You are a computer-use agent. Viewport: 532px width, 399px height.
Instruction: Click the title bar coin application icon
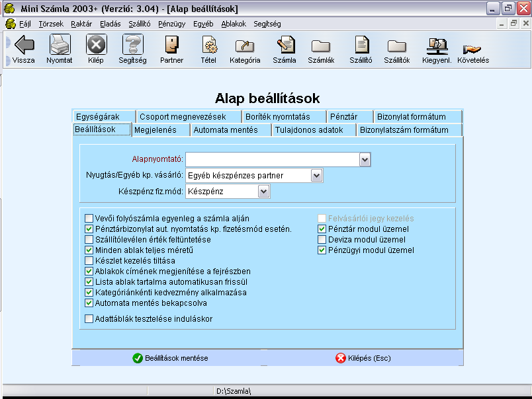(x=9, y=9)
